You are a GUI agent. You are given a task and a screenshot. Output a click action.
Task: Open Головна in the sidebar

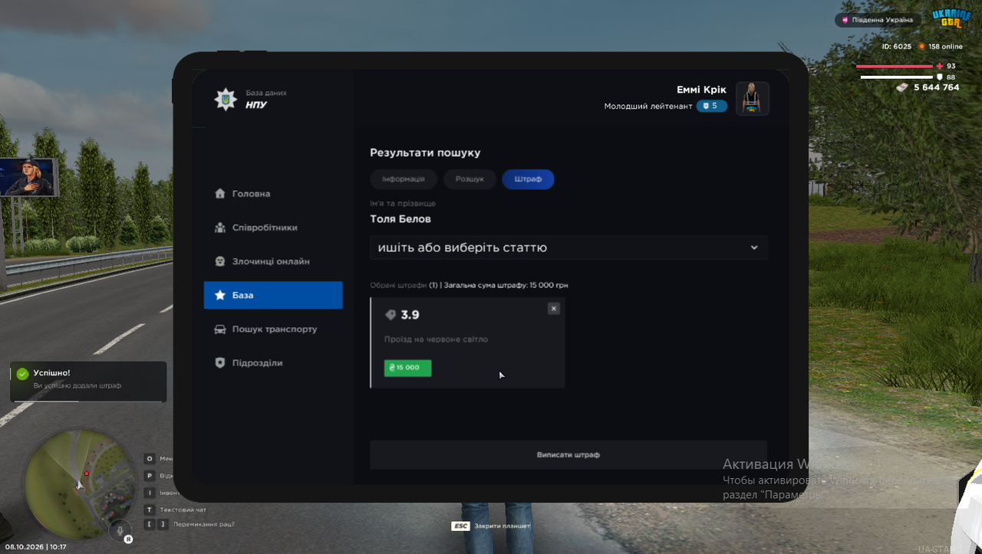(x=273, y=194)
